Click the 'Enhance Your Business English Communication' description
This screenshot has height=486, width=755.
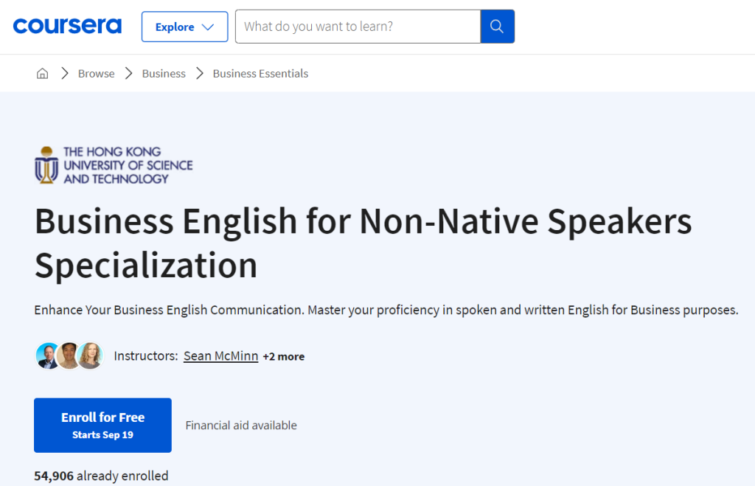click(386, 310)
